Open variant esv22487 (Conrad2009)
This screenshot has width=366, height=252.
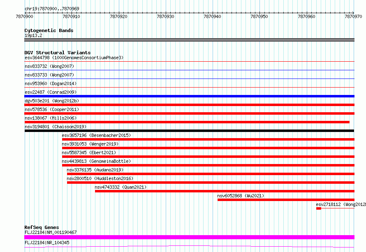click(51, 92)
